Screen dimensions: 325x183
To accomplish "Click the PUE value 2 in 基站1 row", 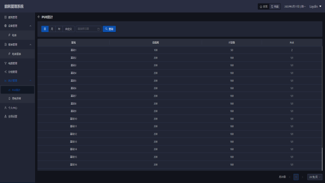I will click(292, 50).
